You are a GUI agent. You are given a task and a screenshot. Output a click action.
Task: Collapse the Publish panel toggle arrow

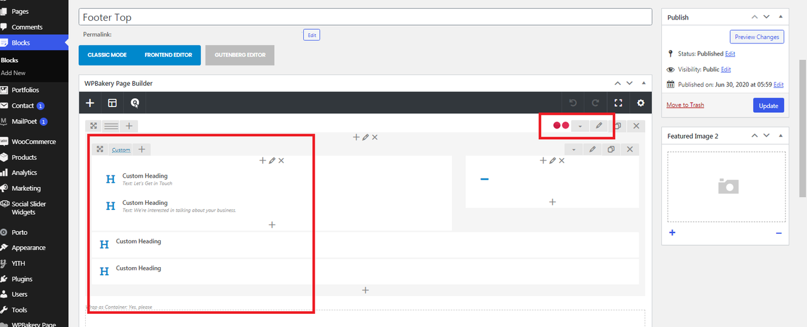pos(781,17)
